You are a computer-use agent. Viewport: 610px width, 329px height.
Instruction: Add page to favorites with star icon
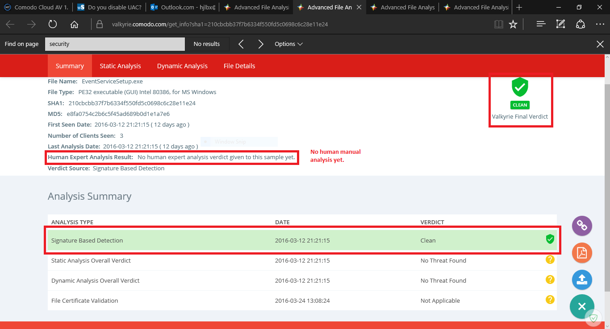(513, 25)
